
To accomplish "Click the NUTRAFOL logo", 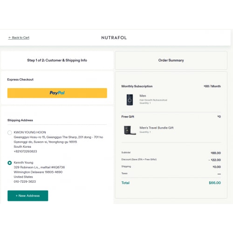I will coord(114,38).
